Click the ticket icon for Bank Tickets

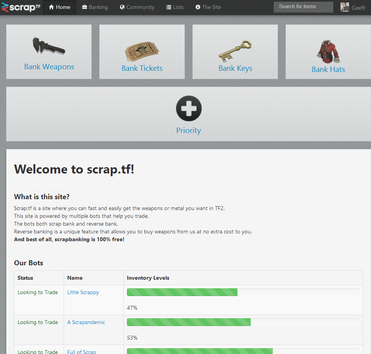click(142, 51)
